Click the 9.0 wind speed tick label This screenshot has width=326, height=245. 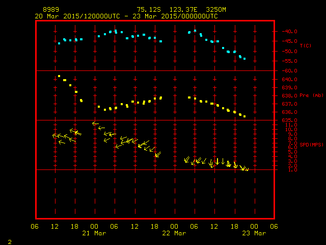[x=292, y=134]
